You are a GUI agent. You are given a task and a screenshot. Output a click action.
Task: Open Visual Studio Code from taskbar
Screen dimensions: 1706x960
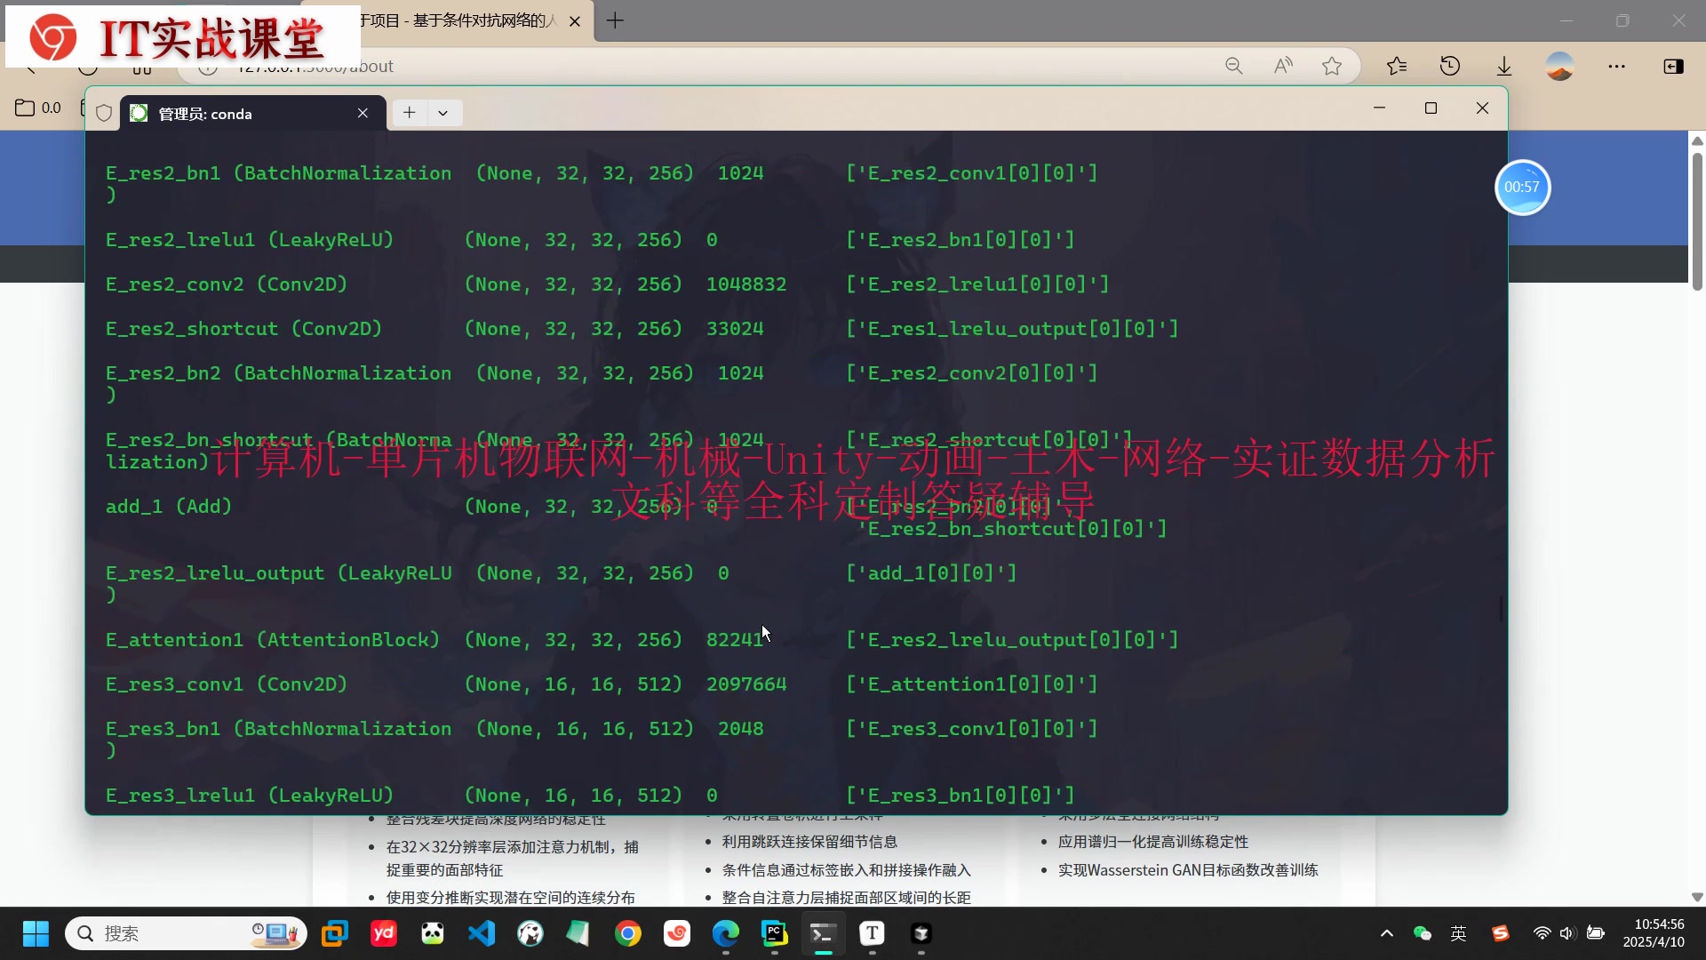click(x=482, y=933)
